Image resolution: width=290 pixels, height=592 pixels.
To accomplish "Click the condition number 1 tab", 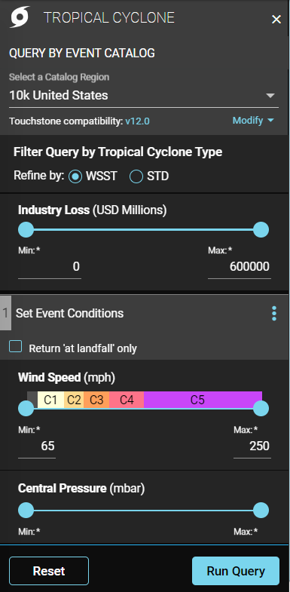I will [5, 313].
